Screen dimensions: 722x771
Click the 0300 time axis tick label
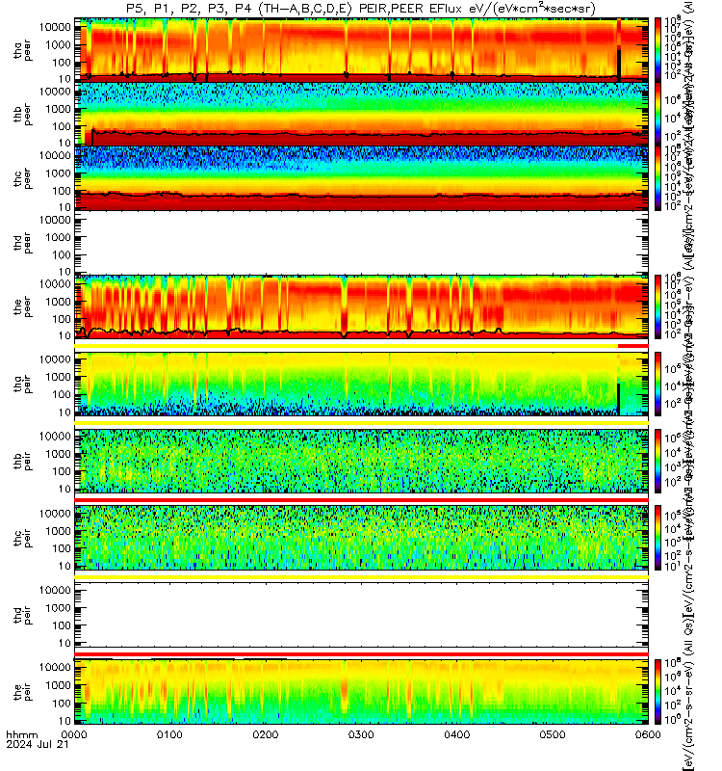pyautogui.click(x=361, y=734)
